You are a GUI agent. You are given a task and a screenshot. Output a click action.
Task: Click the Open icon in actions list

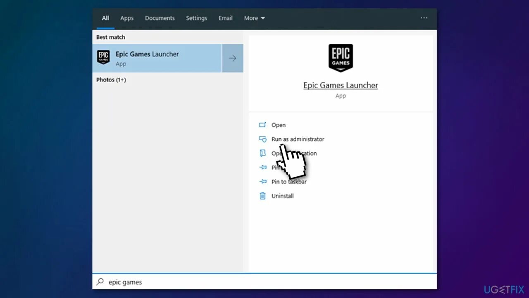coord(262,125)
